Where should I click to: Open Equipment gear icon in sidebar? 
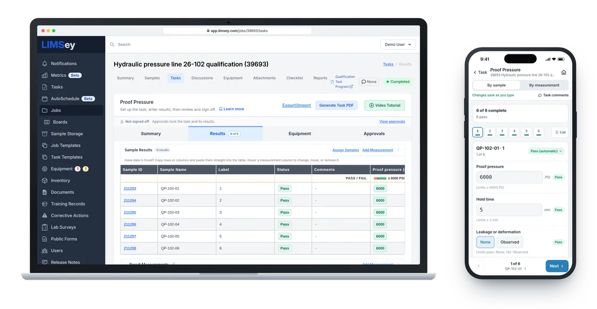[45, 169]
